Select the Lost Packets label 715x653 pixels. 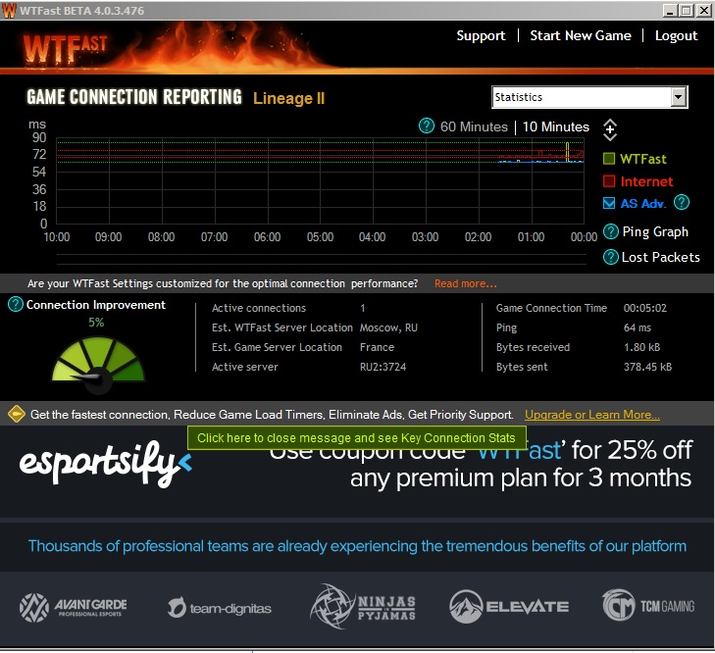click(x=661, y=257)
